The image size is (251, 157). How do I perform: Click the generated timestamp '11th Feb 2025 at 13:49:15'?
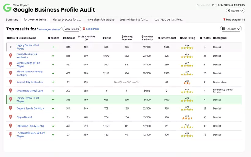228,5
